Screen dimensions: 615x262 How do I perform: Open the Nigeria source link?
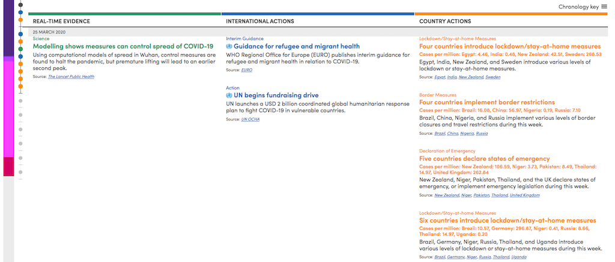tap(467, 134)
